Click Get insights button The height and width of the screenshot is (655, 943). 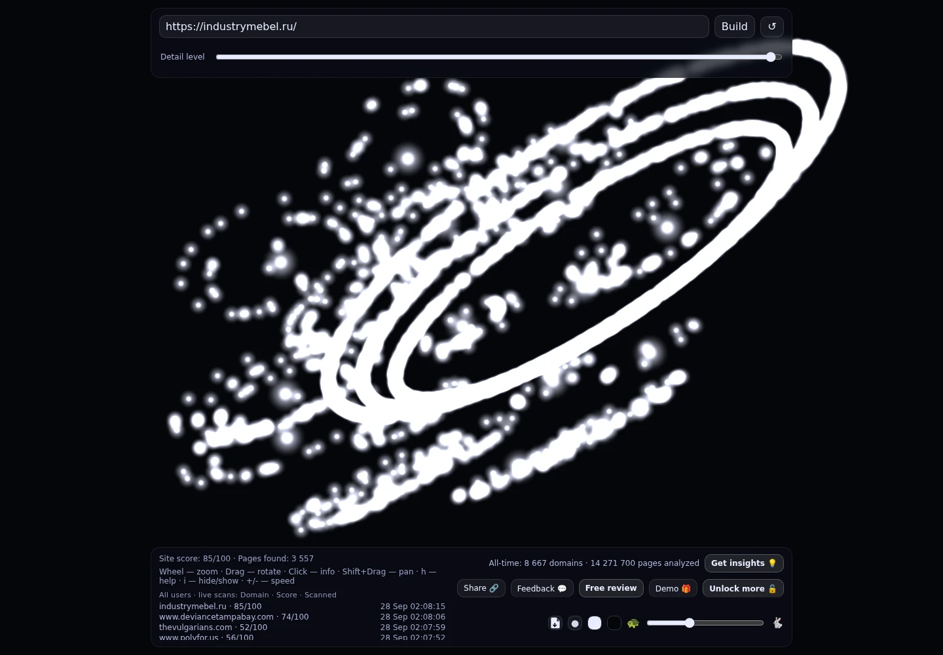pyautogui.click(x=744, y=563)
